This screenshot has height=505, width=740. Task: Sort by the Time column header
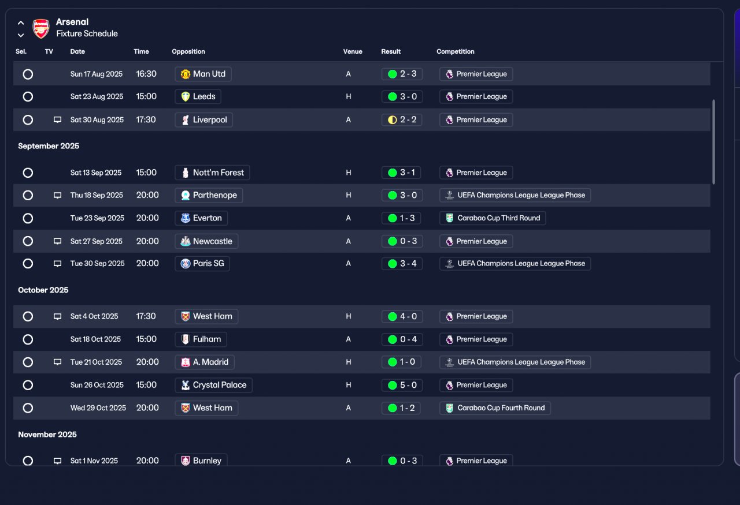pyautogui.click(x=141, y=51)
